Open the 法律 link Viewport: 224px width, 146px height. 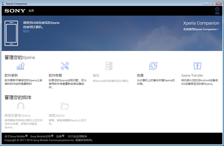click(59, 136)
